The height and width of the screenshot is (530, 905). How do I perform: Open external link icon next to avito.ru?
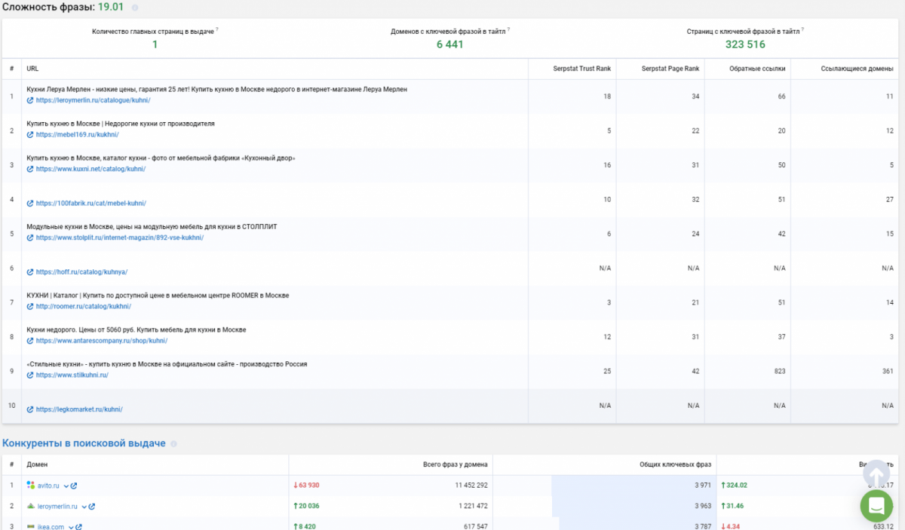pos(74,486)
